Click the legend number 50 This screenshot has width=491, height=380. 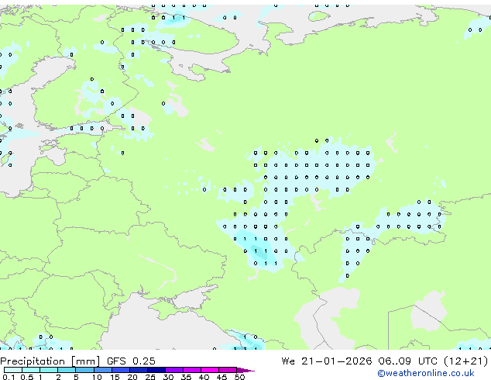[x=240, y=378]
